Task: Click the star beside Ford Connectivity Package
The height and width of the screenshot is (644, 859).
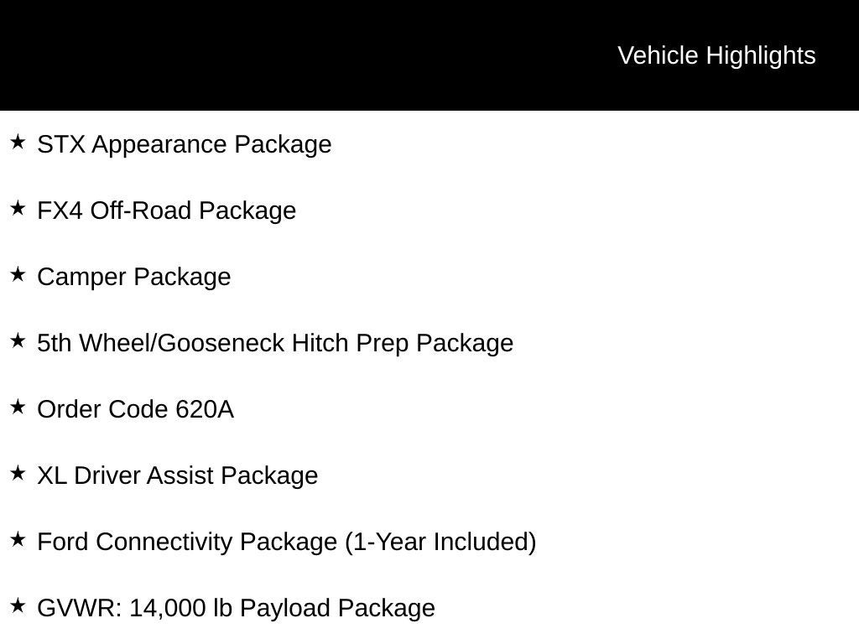Action: click(x=18, y=540)
